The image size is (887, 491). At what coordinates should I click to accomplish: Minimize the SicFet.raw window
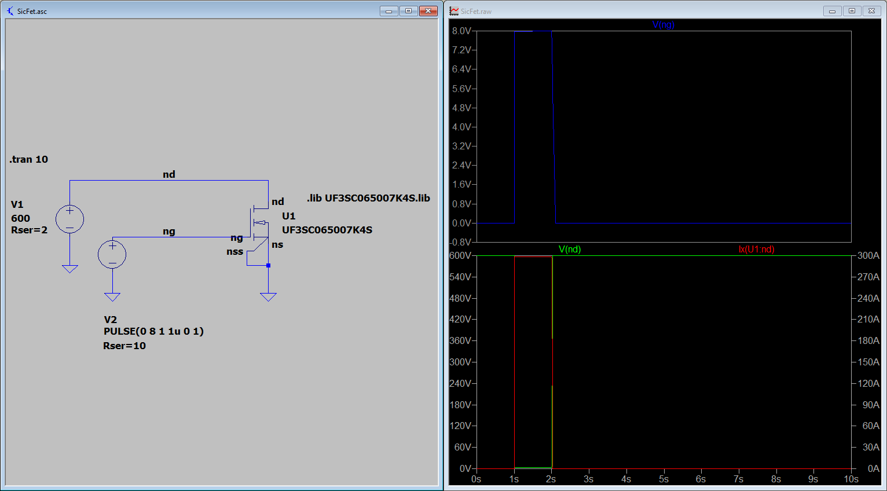(832, 11)
